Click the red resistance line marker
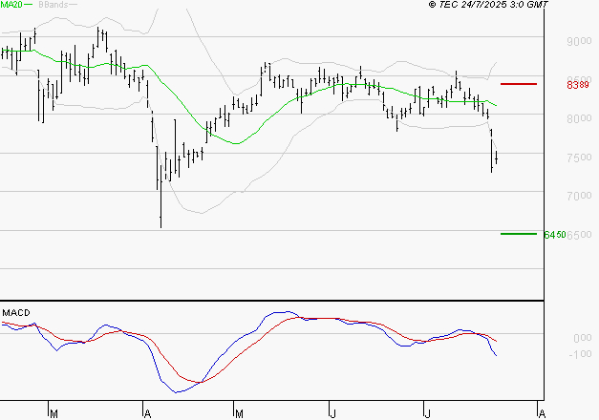The width and height of the screenshot is (599, 420). [x=519, y=84]
